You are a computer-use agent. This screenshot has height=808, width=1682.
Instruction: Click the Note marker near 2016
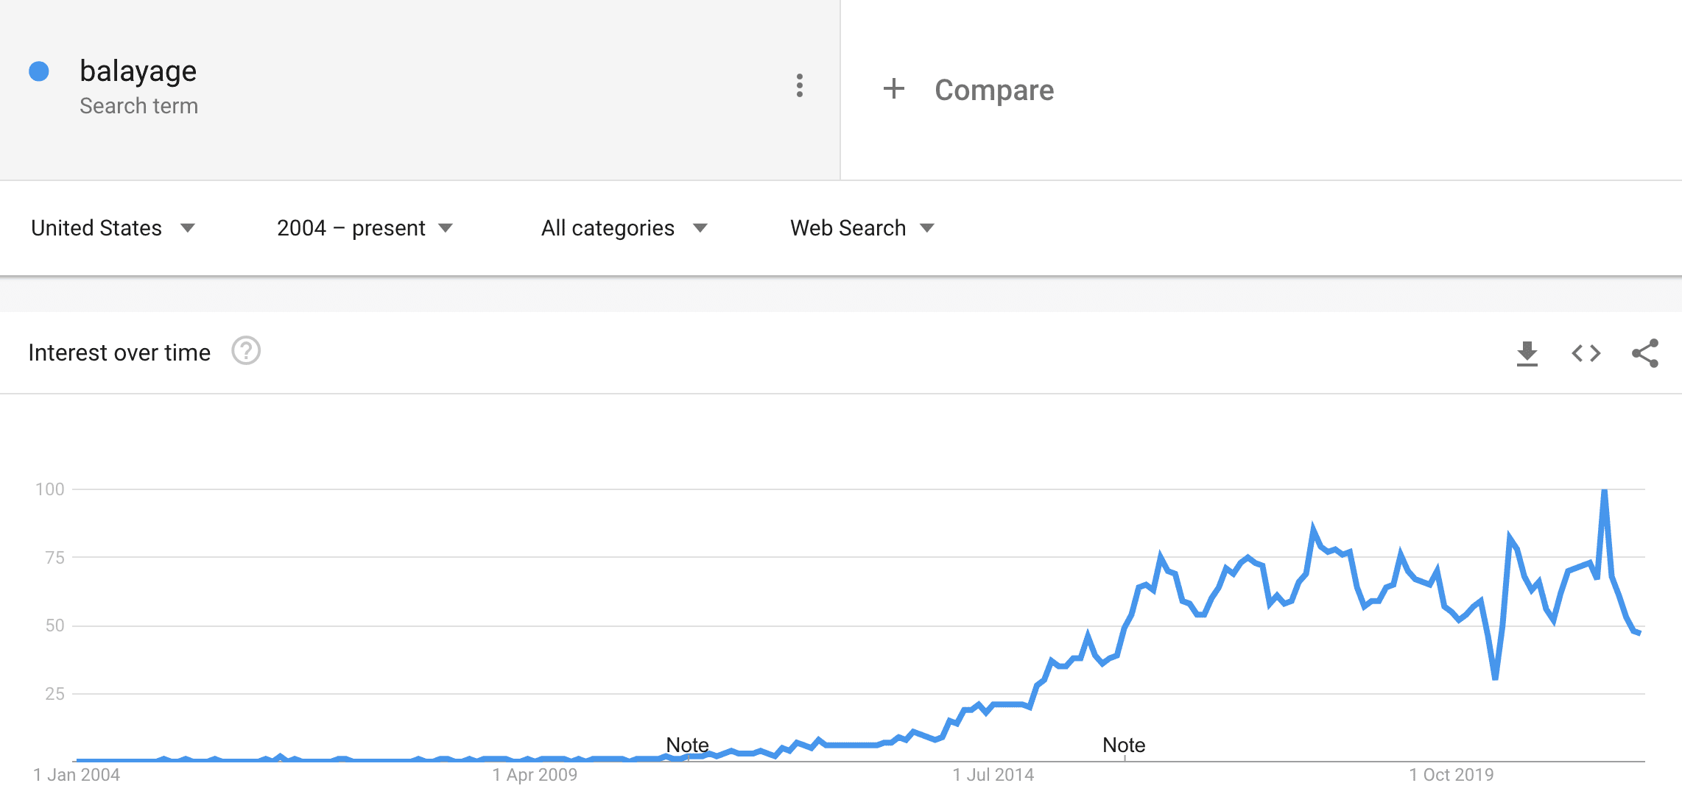pyautogui.click(x=1124, y=745)
